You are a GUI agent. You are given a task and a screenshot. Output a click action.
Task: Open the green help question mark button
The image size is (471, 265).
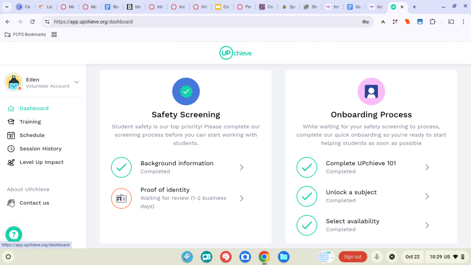point(14,234)
